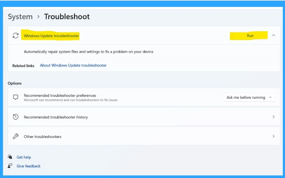Run the Windows Update troubleshooter
The image size is (285, 178).
(x=249, y=36)
